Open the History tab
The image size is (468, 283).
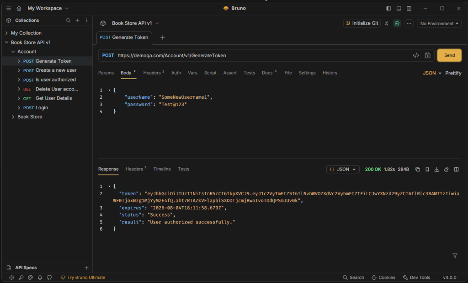click(x=330, y=73)
